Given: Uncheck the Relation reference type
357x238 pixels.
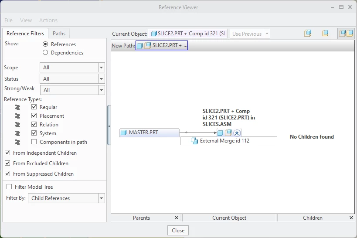Looking at the screenshot, I should pos(34,124).
